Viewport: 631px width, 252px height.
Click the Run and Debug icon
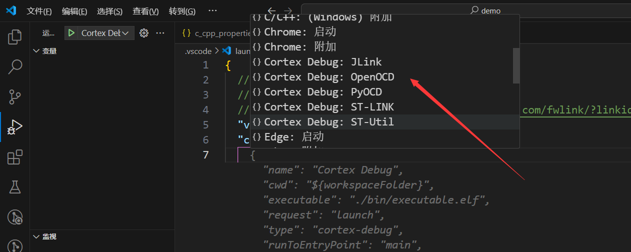(x=14, y=127)
